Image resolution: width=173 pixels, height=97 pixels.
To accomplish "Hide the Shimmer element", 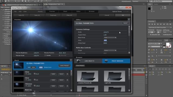I will pos(53,86).
